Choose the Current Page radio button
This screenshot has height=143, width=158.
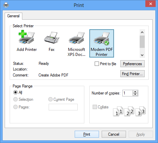coord(50,99)
